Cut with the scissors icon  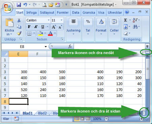19,20
